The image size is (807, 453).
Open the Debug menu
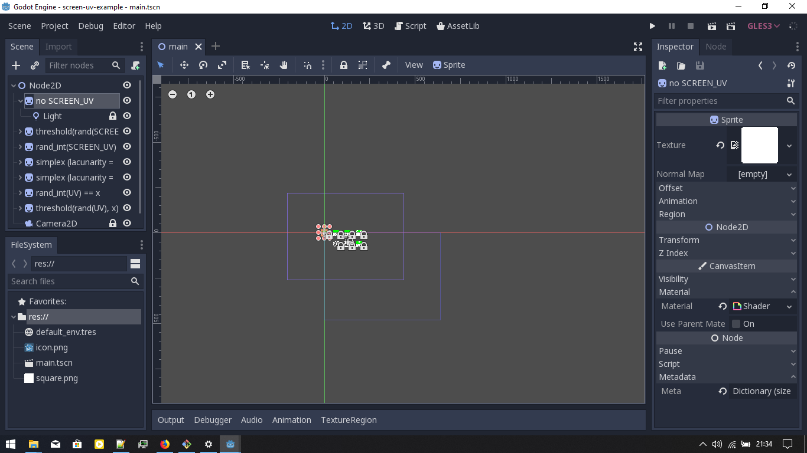tap(90, 26)
